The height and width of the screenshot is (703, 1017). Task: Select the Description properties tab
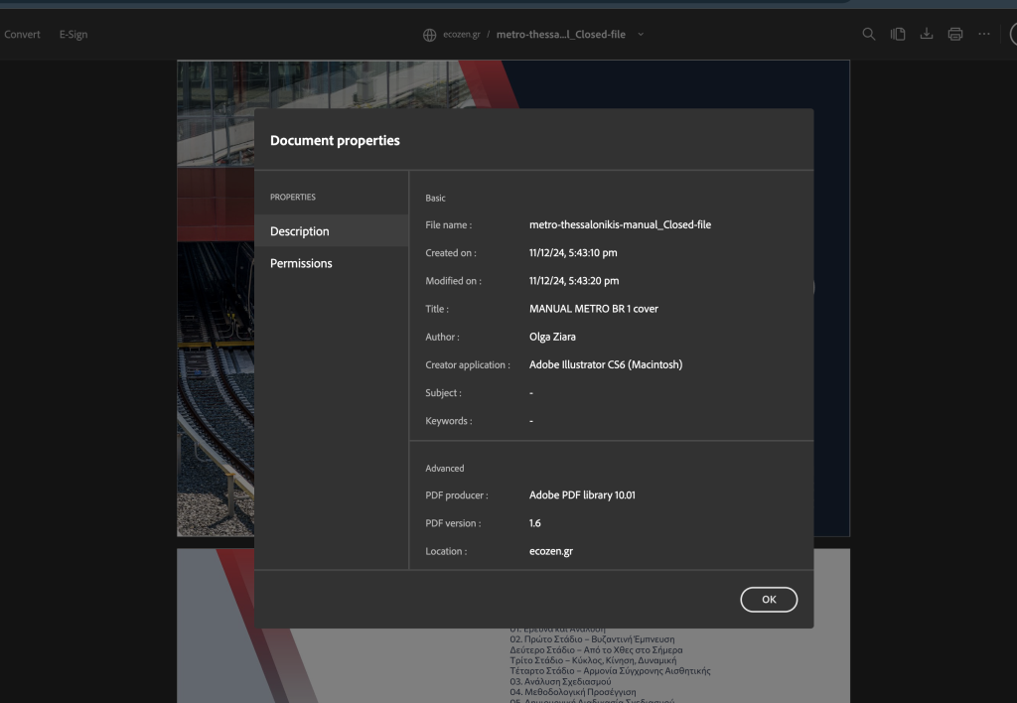coord(332,231)
